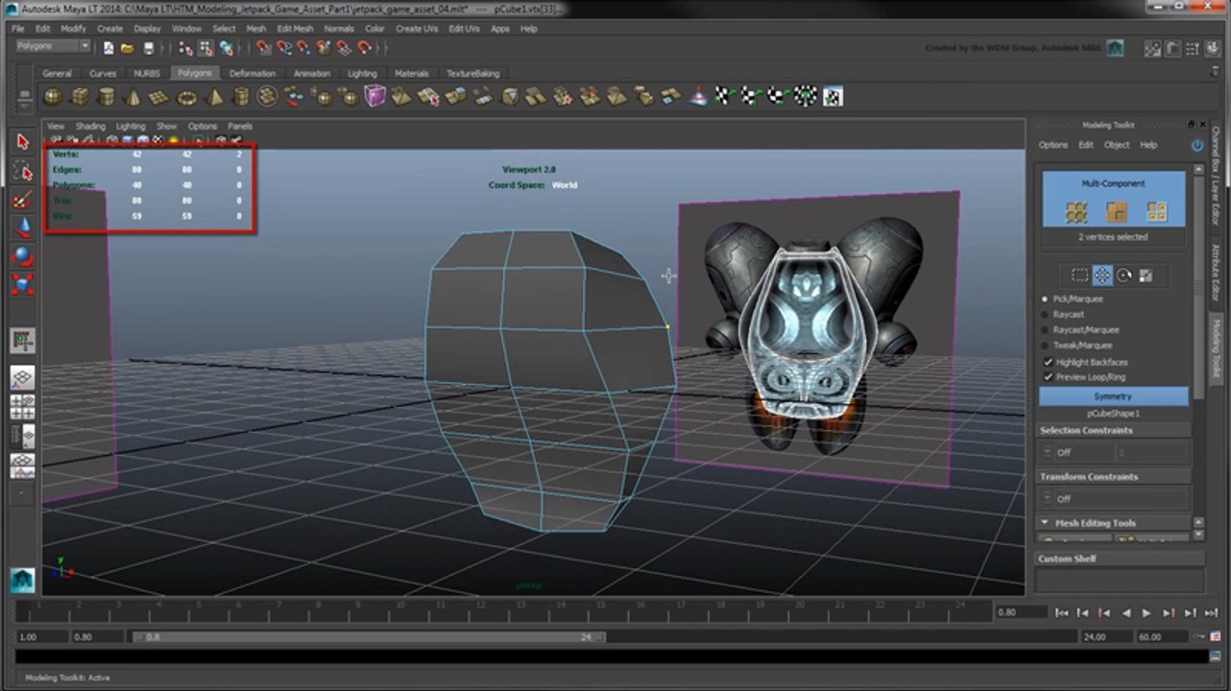Image resolution: width=1231 pixels, height=691 pixels.
Task: Click the Move icon in Modeling Toolkit
Action: tap(1102, 275)
